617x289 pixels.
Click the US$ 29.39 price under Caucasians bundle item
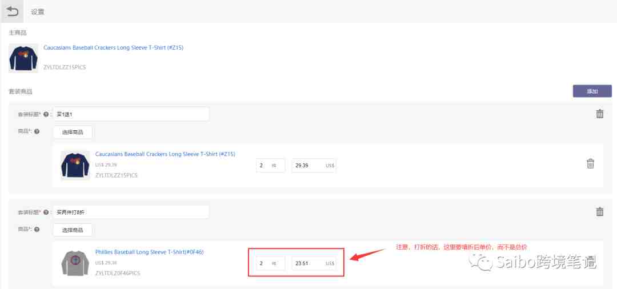[x=106, y=164]
